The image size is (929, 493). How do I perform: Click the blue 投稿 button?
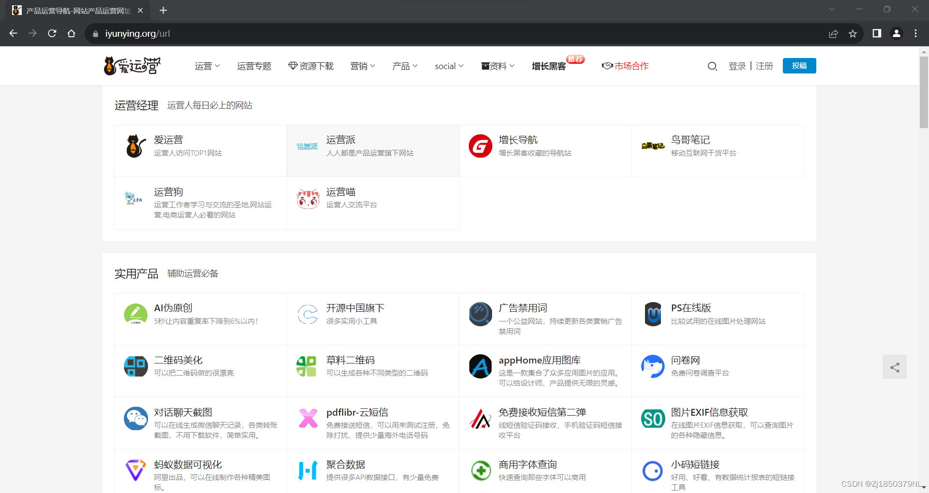click(x=799, y=66)
